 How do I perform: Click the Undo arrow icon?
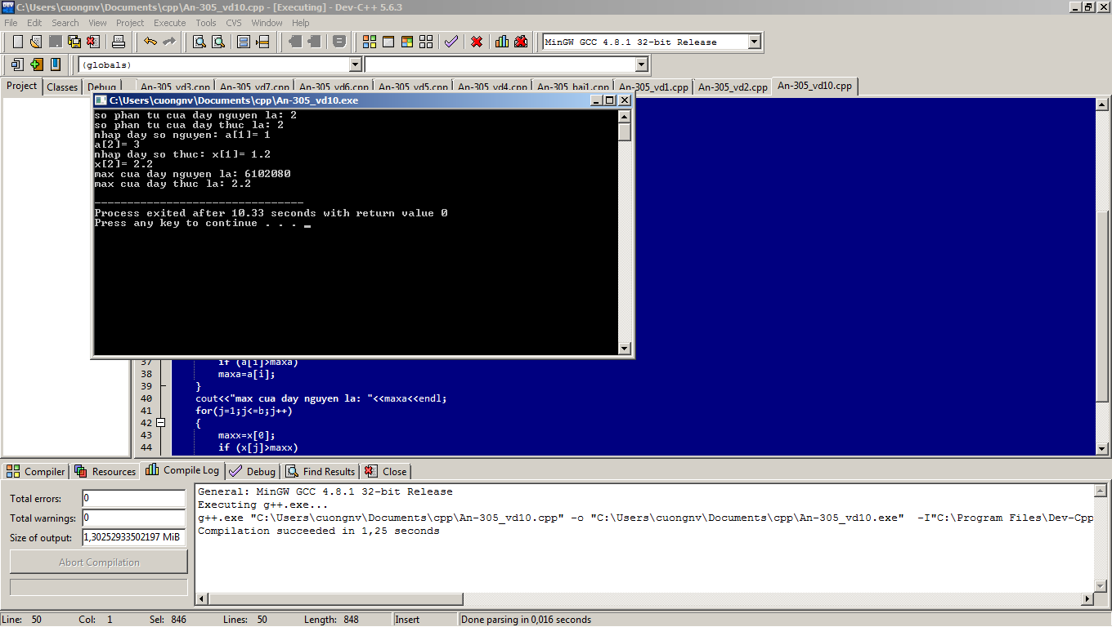point(150,42)
